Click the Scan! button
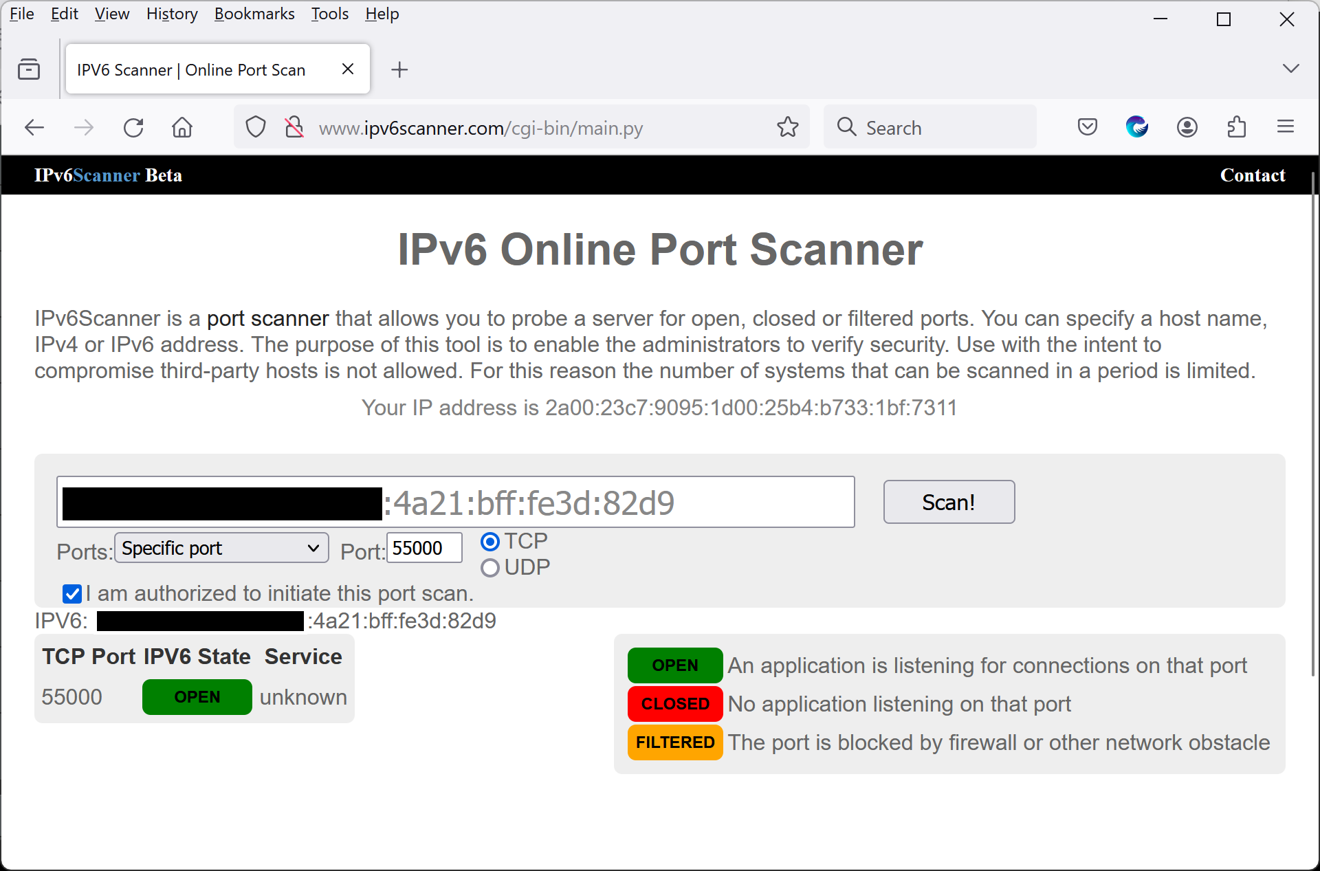Image resolution: width=1320 pixels, height=871 pixels. tap(949, 502)
